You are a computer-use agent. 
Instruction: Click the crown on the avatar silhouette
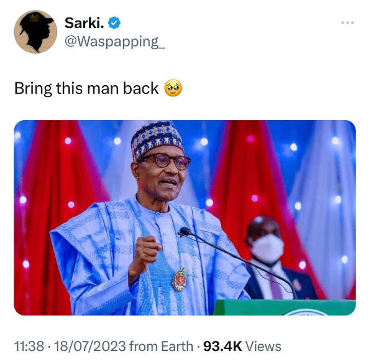(34, 18)
